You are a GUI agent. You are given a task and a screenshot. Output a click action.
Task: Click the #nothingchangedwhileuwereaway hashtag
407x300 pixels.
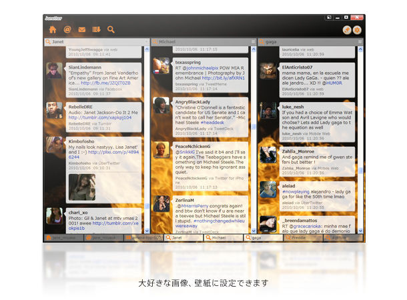tap(210, 223)
